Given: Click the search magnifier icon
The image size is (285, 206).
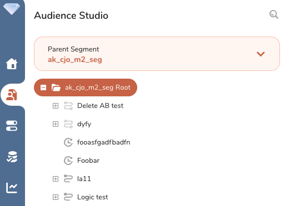Looking at the screenshot, I should (274, 14).
